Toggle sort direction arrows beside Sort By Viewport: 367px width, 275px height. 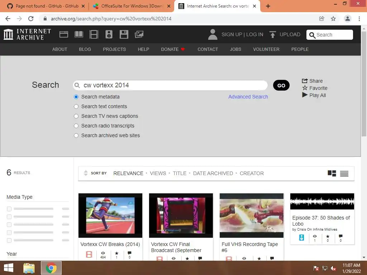(86, 173)
